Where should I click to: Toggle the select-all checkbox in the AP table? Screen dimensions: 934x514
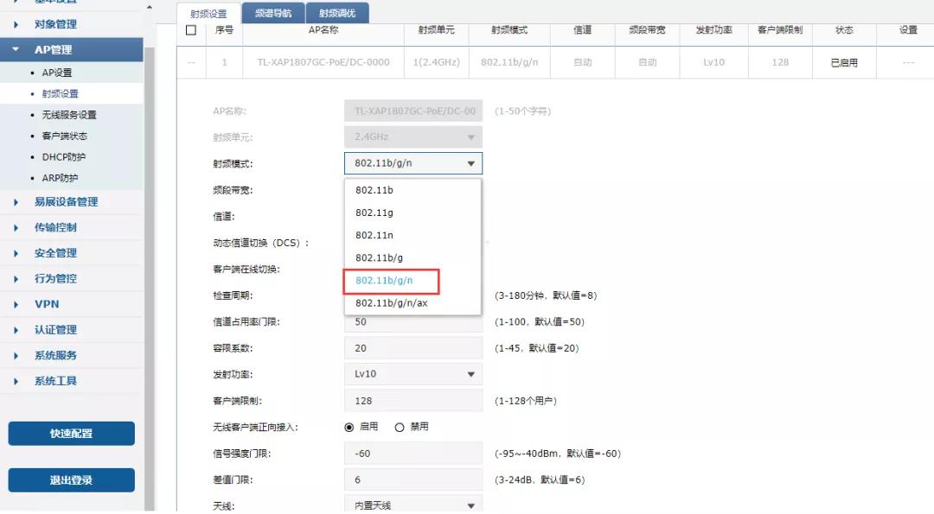(x=191, y=29)
